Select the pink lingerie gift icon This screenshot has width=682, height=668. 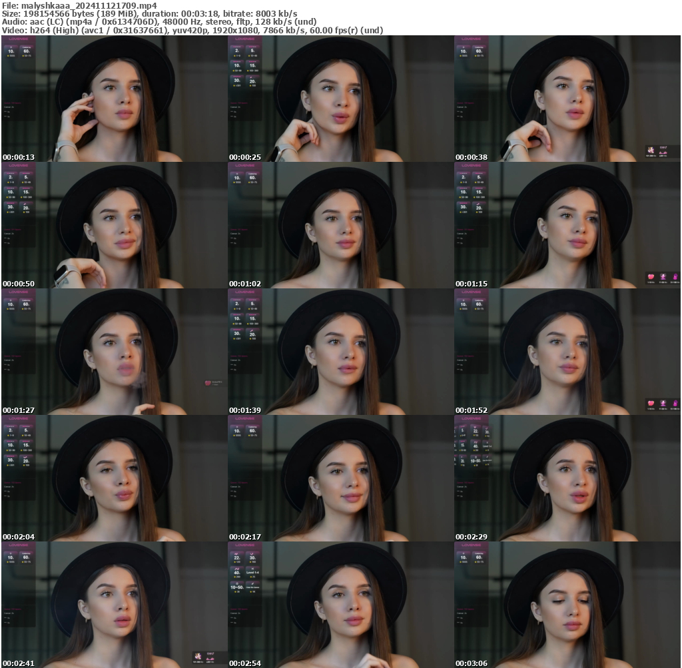(x=663, y=153)
